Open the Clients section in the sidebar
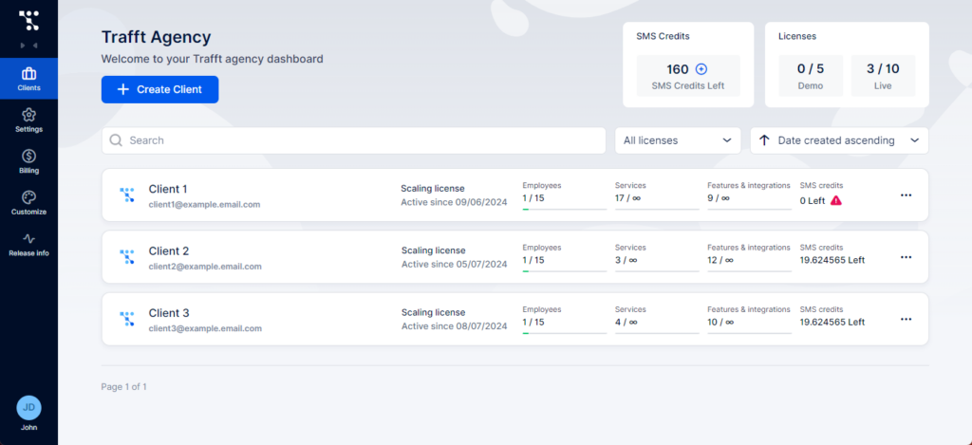This screenshot has height=445, width=972. click(28, 79)
